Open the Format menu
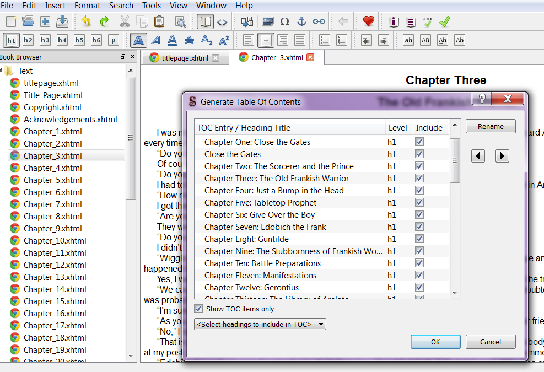This screenshot has height=372, width=544. point(87,6)
